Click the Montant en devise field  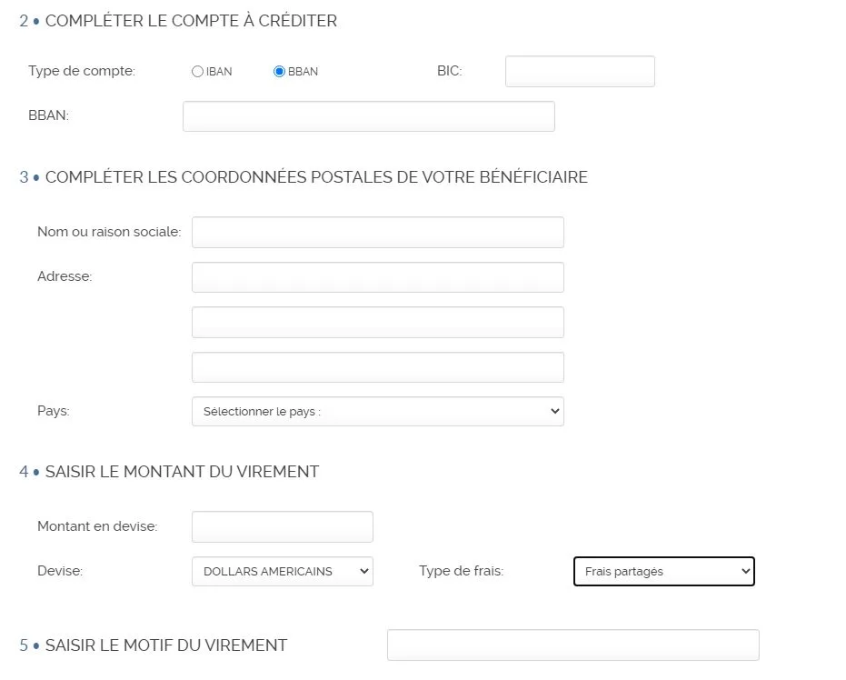click(282, 526)
